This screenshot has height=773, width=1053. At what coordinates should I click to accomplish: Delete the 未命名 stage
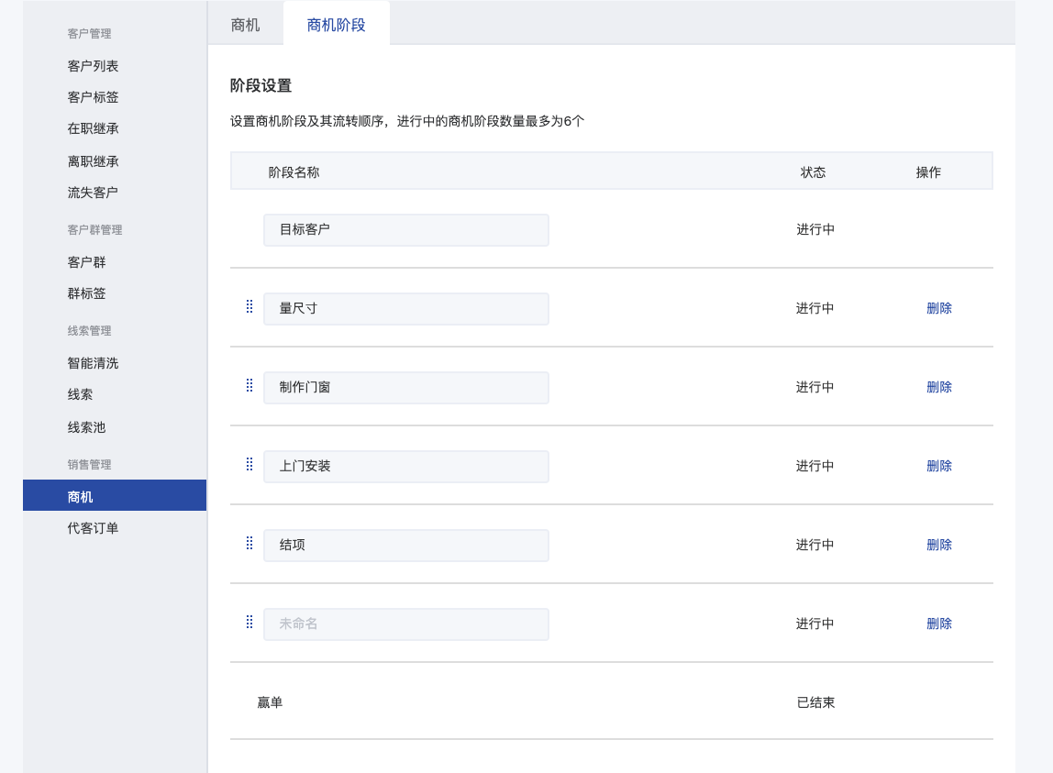[x=939, y=624]
